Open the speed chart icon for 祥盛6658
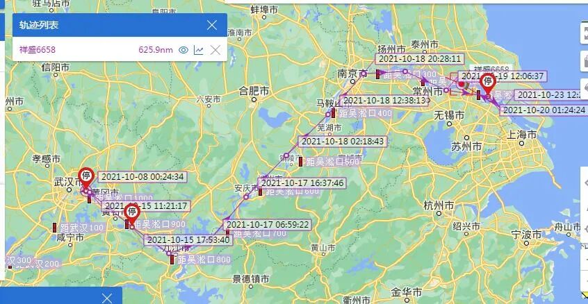The height and width of the screenshot is (304, 588). tap(198, 50)
